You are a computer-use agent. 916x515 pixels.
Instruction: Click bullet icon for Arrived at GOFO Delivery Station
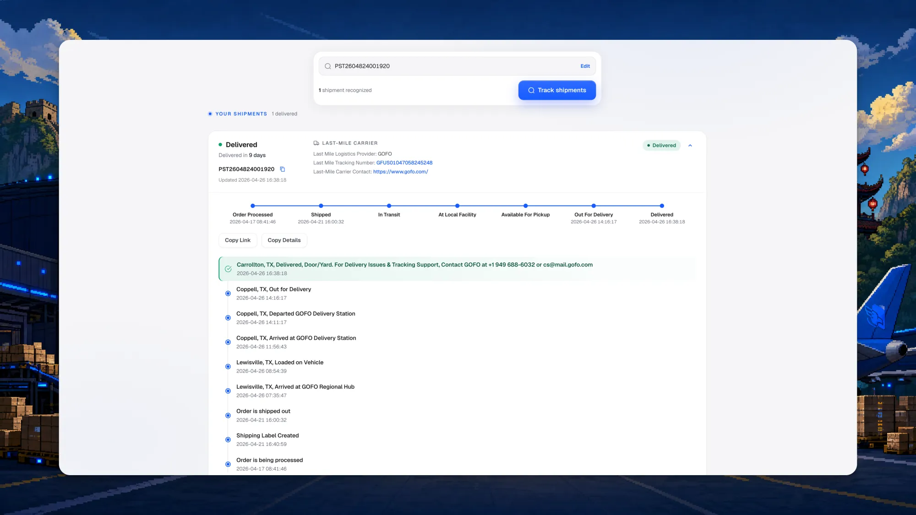pos(228,342)
